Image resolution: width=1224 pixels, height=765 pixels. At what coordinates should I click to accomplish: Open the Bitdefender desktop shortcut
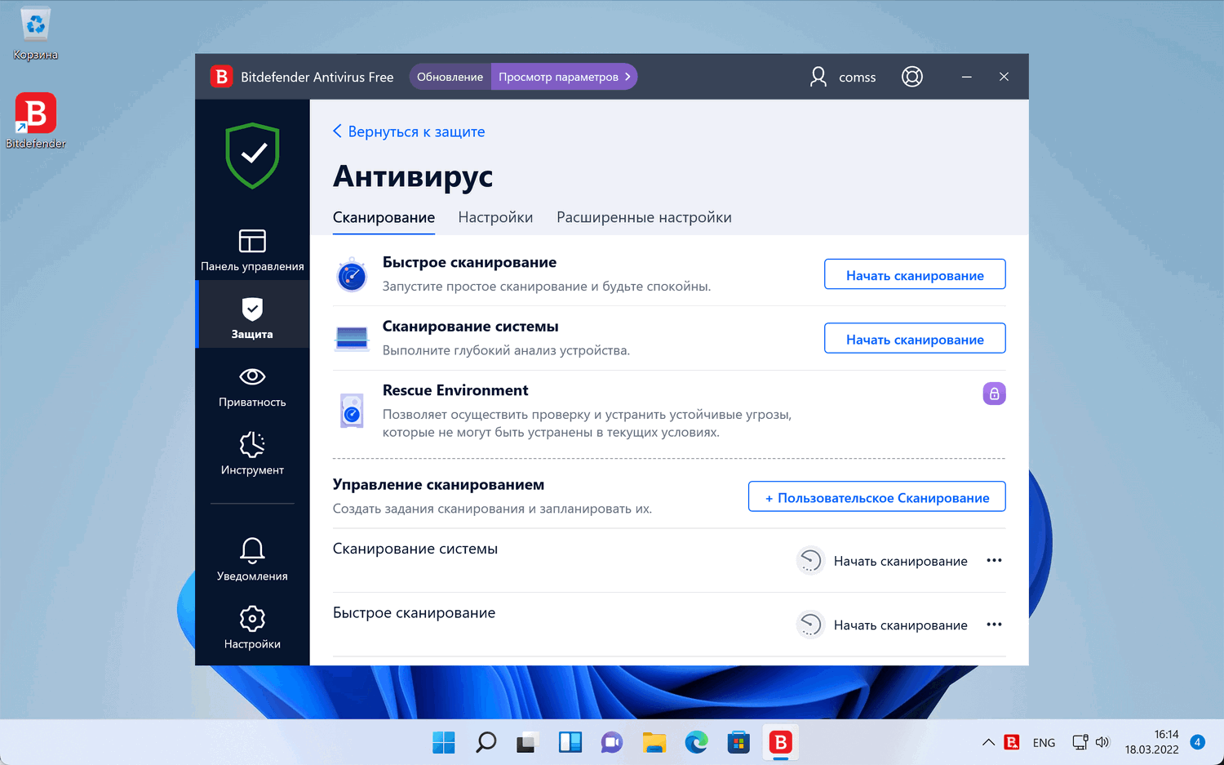click(x=36, y=121)
